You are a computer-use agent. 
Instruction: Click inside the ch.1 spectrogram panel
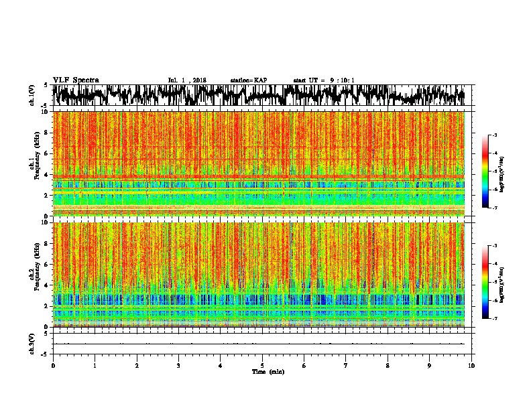click(x=259, y=163)
